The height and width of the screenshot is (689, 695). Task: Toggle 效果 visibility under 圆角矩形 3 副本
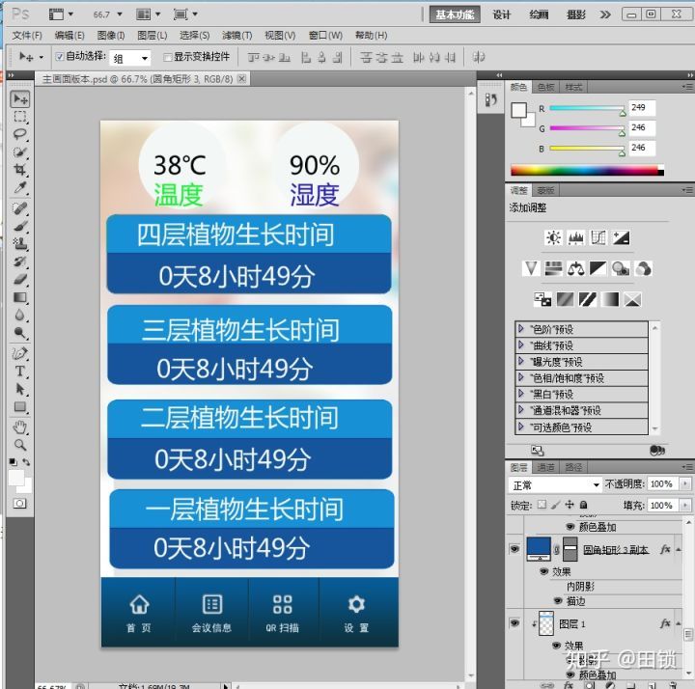point(543,571)
